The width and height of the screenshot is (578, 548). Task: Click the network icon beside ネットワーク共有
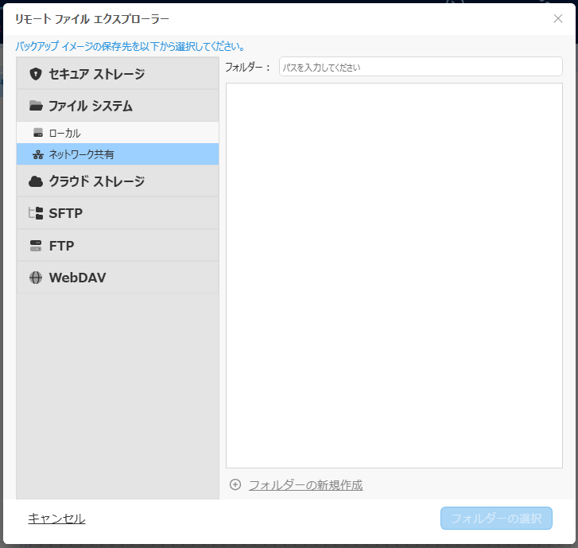click(38, 154)
